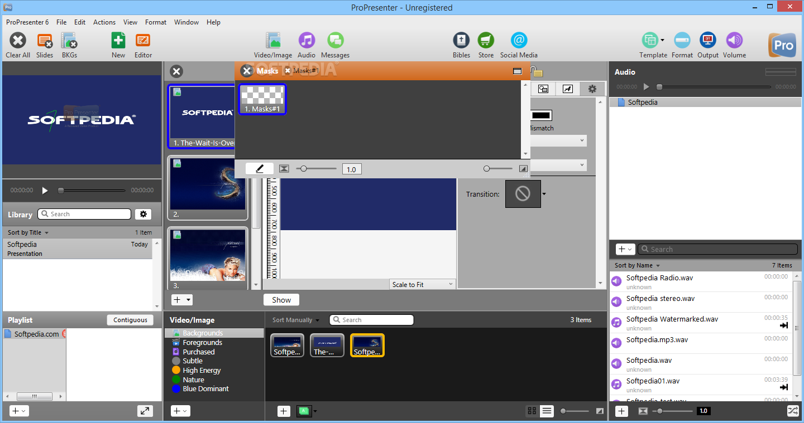Open the Editor from the toolbar

tap(143, 41)
